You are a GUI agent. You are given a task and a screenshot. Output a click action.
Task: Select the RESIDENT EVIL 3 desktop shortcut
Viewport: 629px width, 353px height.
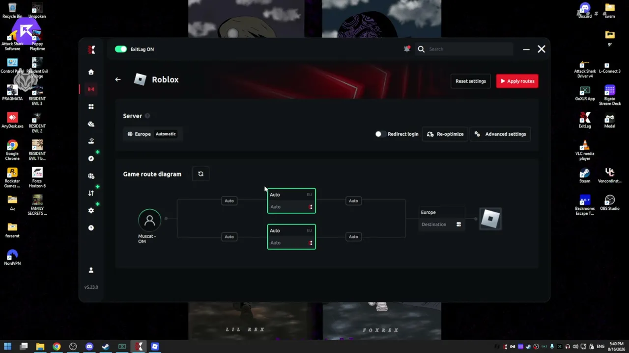[x=37, y=95]
